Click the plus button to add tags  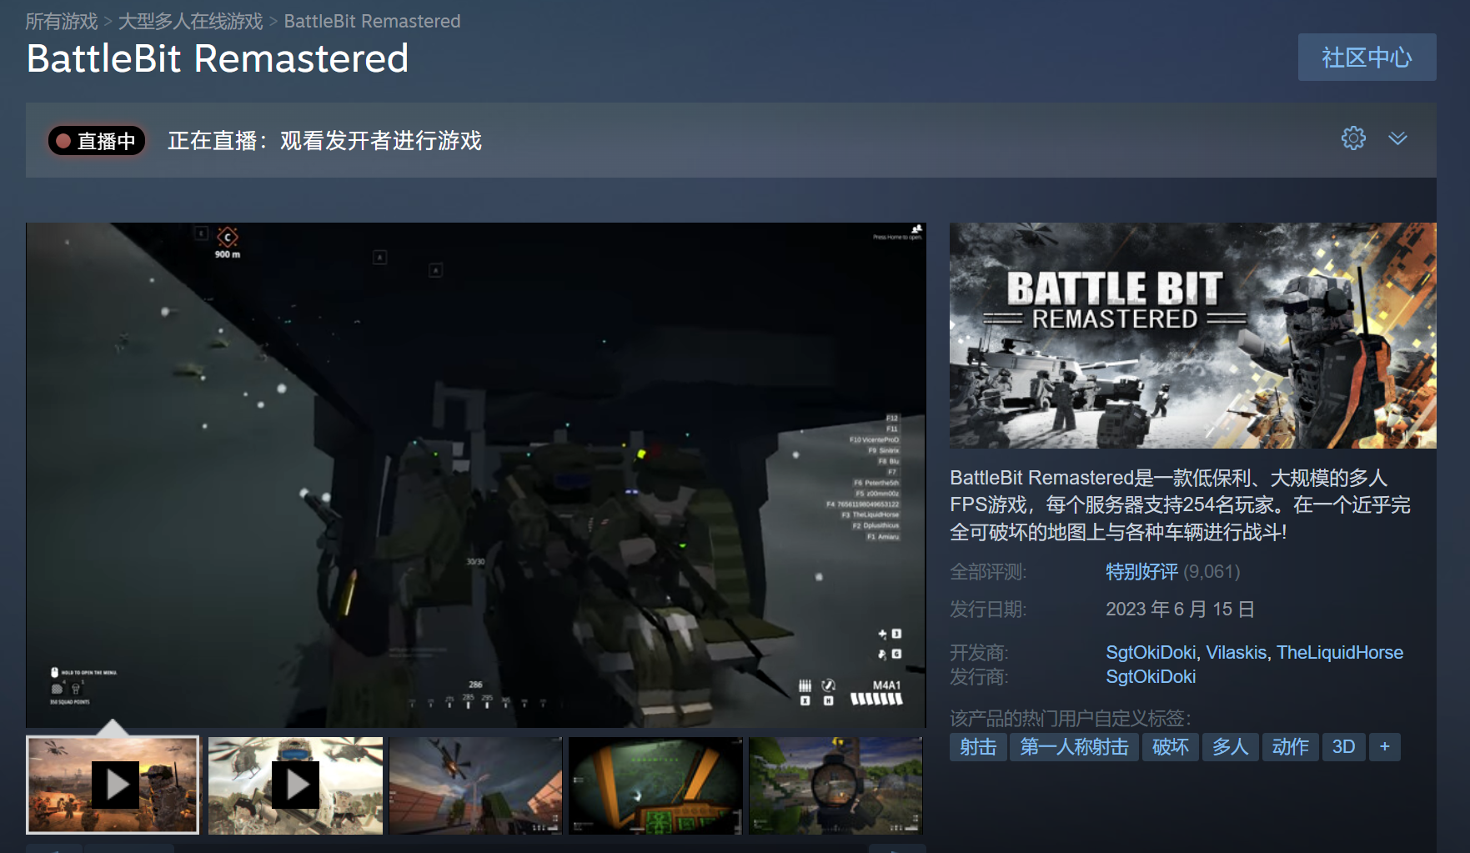[x=1384, y=747]
